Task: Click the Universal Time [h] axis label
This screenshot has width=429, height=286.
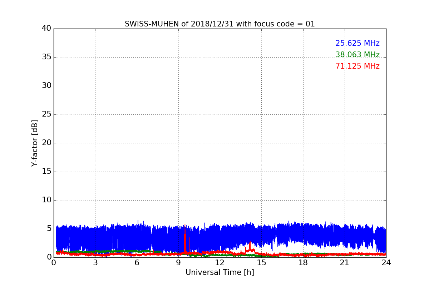Action: pyautogui.click(x=220, y=272)
